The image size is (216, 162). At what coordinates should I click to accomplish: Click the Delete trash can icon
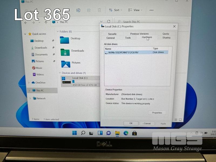(99, 10)
